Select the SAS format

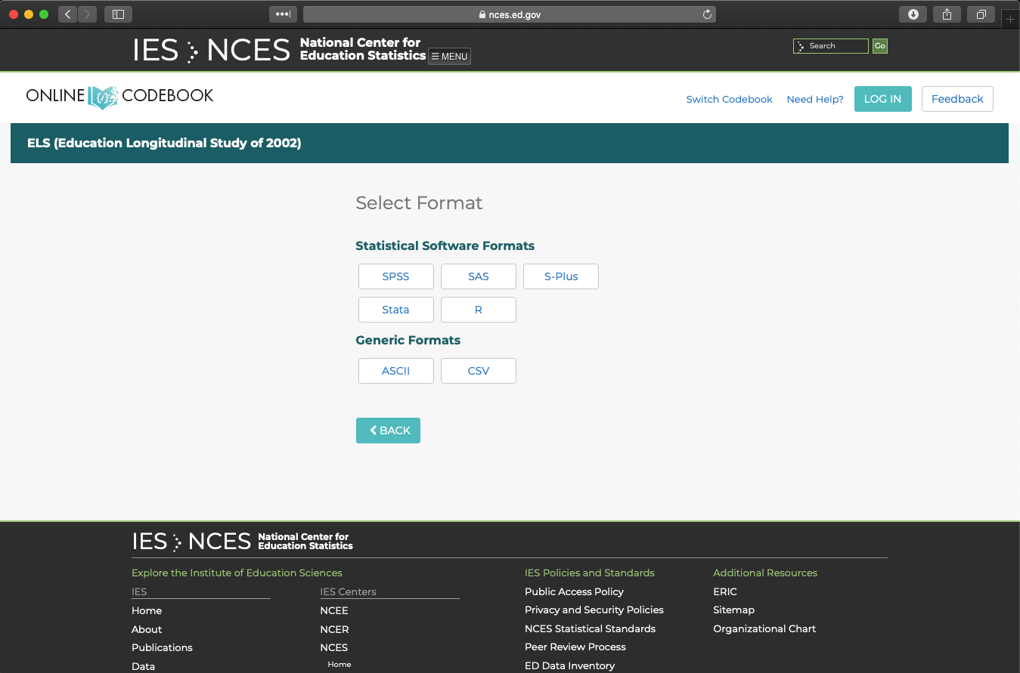(479, 276)
